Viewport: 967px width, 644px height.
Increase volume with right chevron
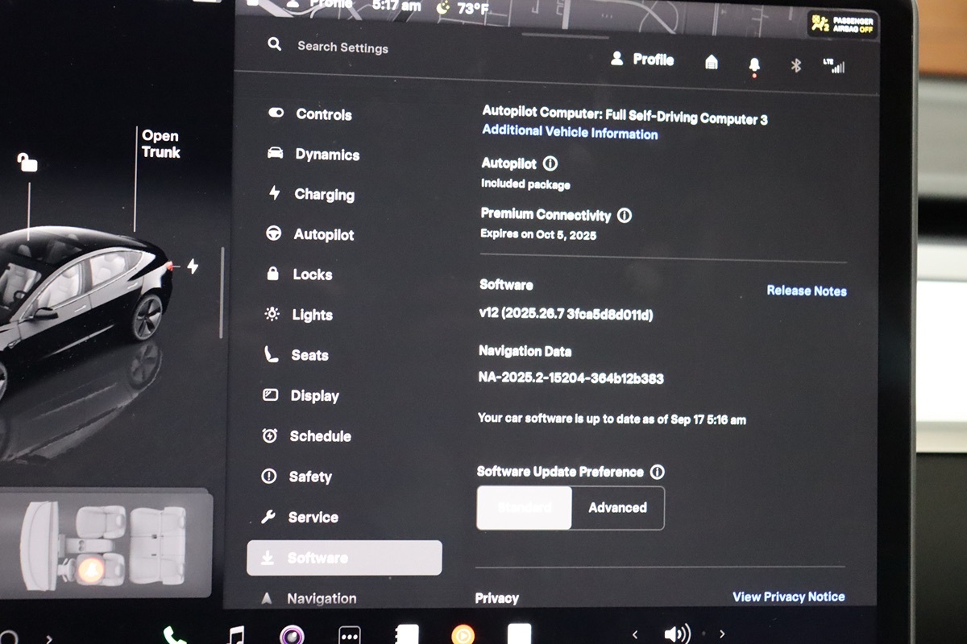coord(722,634)
